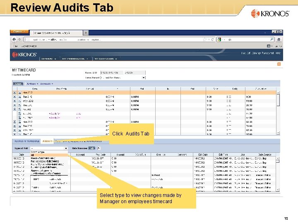Image resolution: width=298 pixels, height=223 pixels.
Task: Go back with the browser back arrow
Action: point(14,40)
